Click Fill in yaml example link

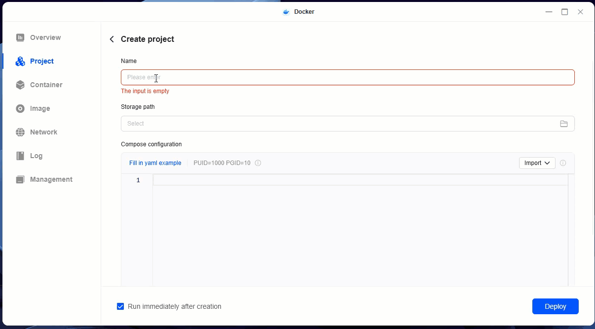click(x=155, y=163)
